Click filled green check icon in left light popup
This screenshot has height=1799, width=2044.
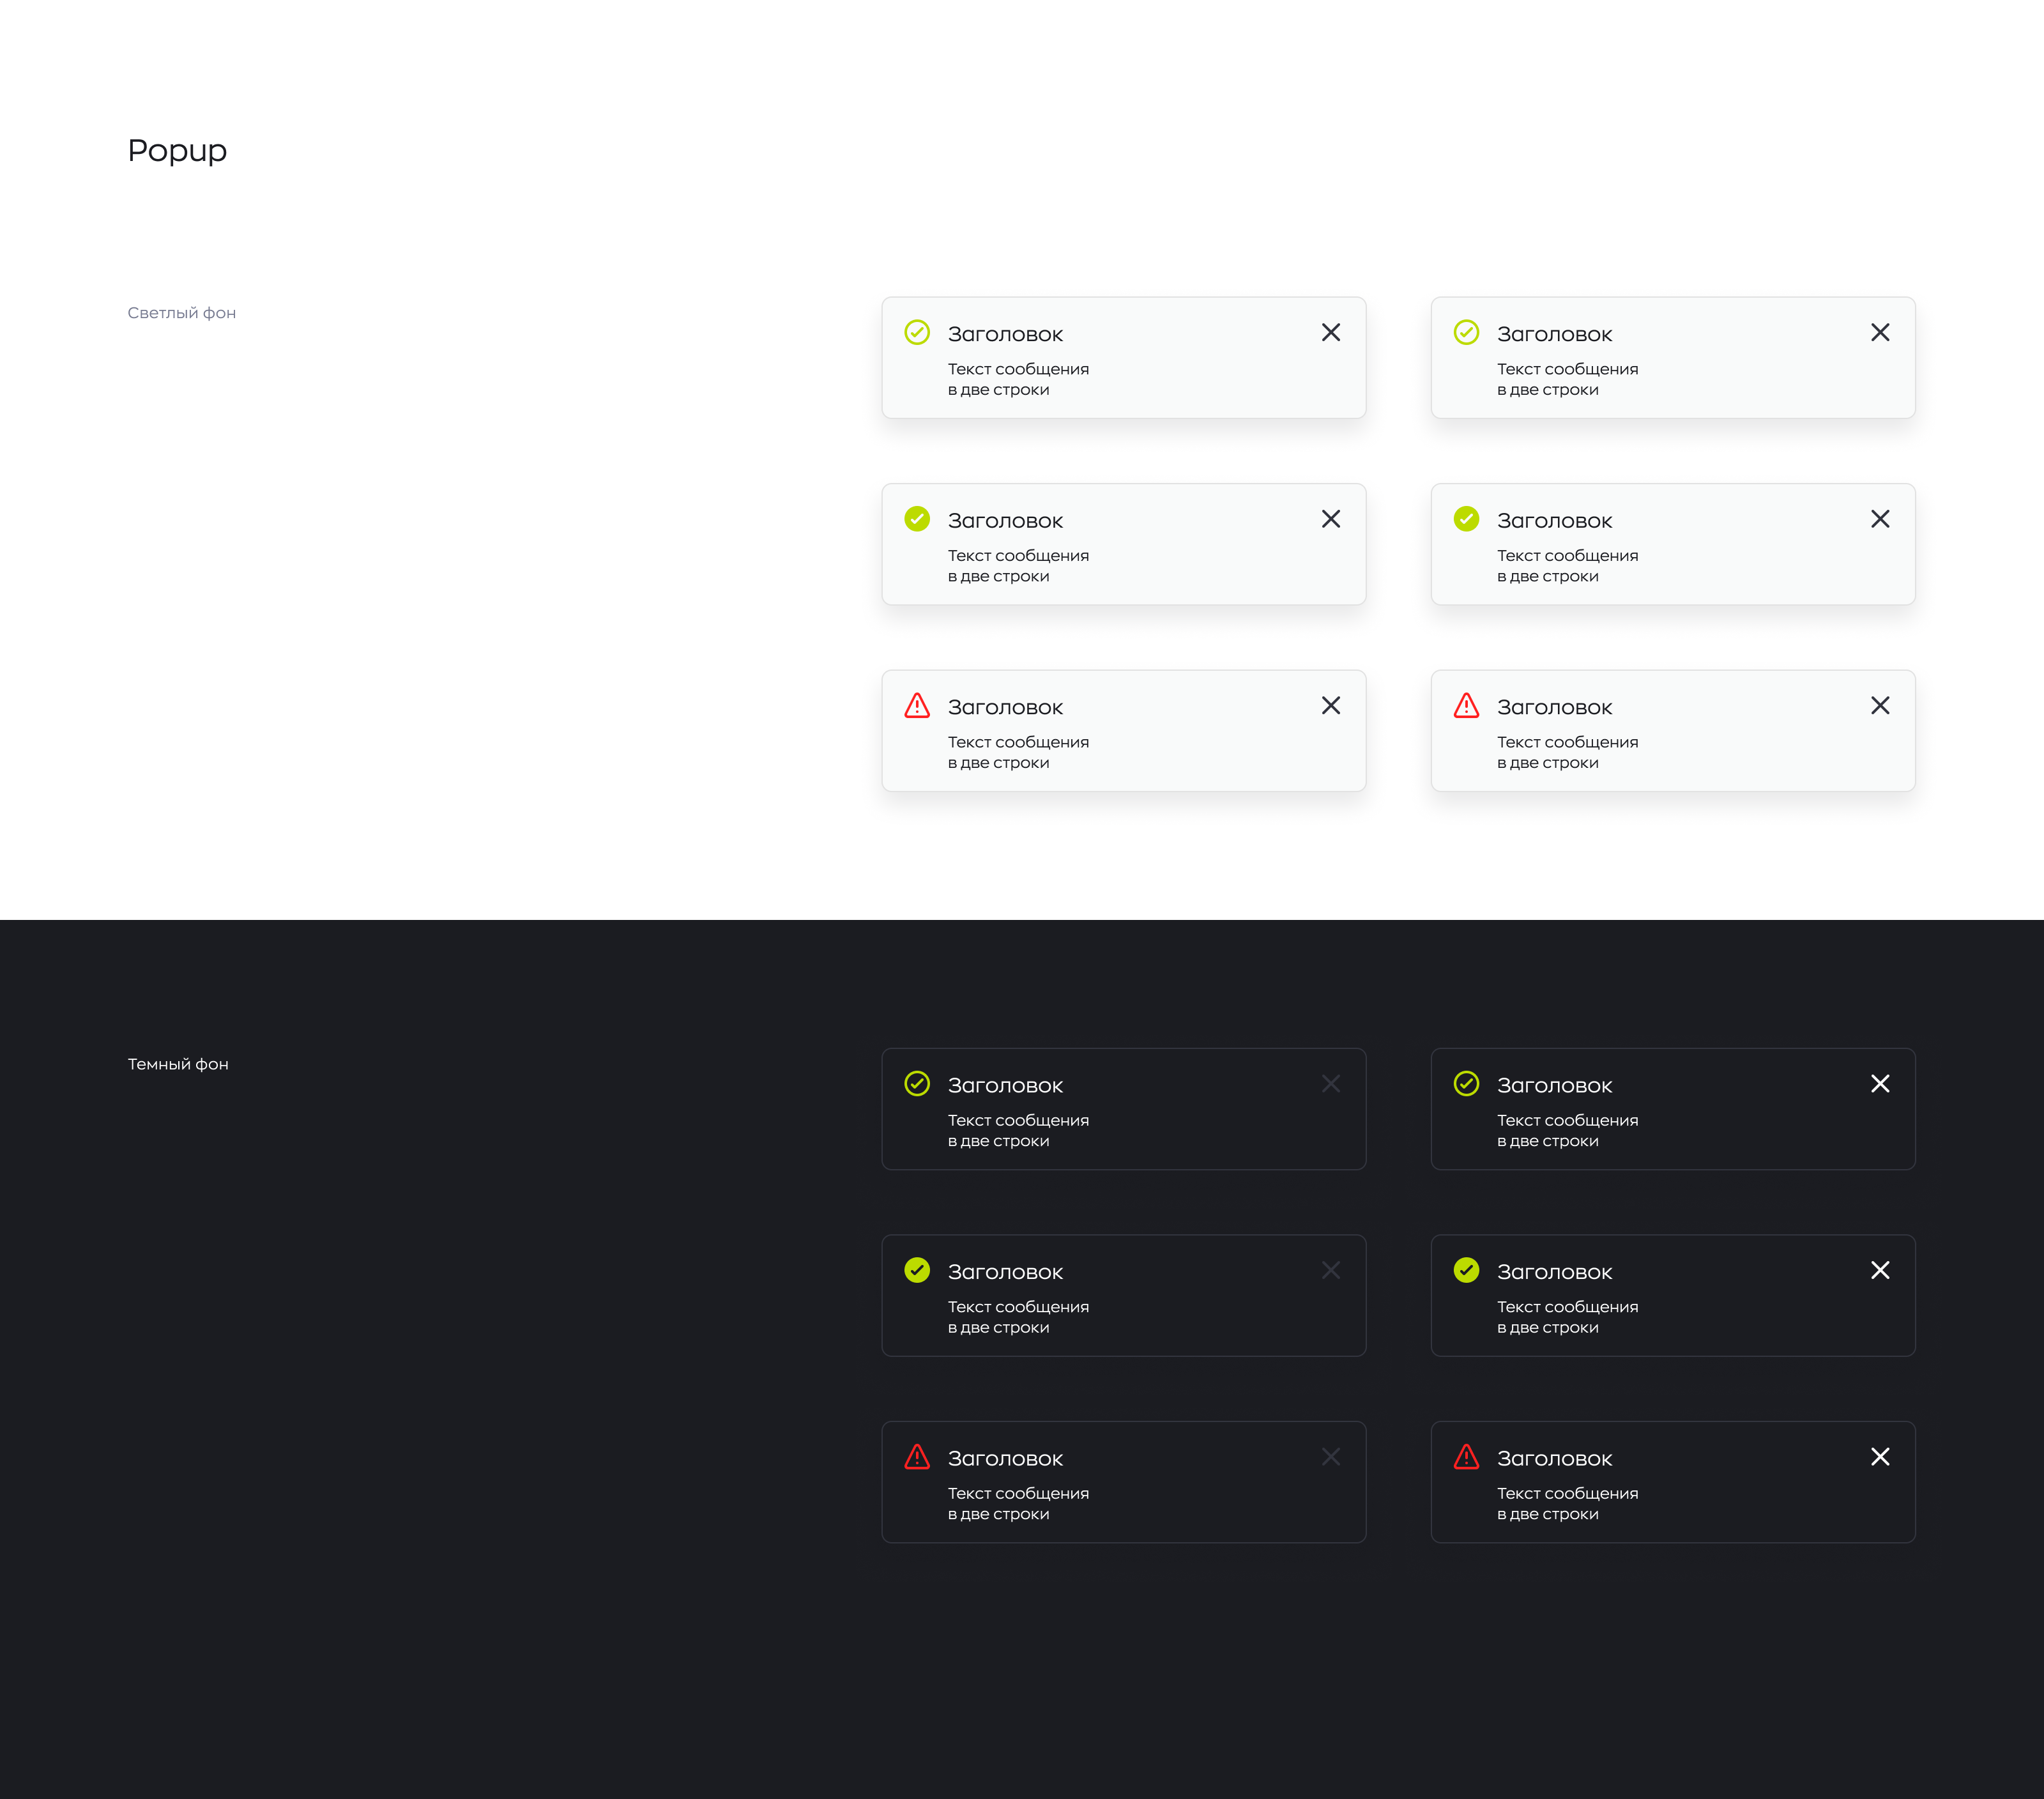tap(916, 519)
